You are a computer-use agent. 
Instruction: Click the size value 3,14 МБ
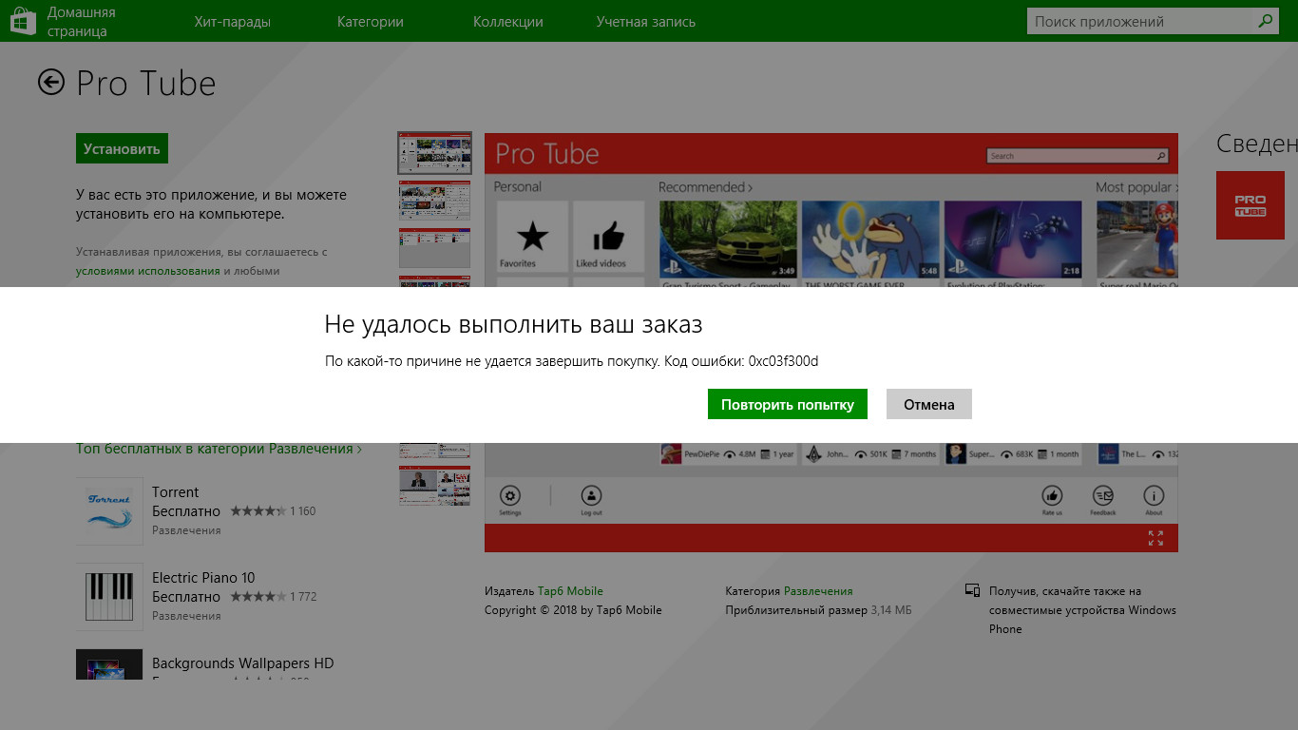891,610
